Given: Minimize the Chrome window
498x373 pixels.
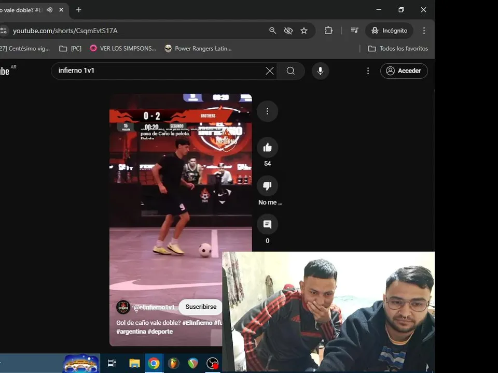Looking at the screenshot, I should [x=379, y=10].
